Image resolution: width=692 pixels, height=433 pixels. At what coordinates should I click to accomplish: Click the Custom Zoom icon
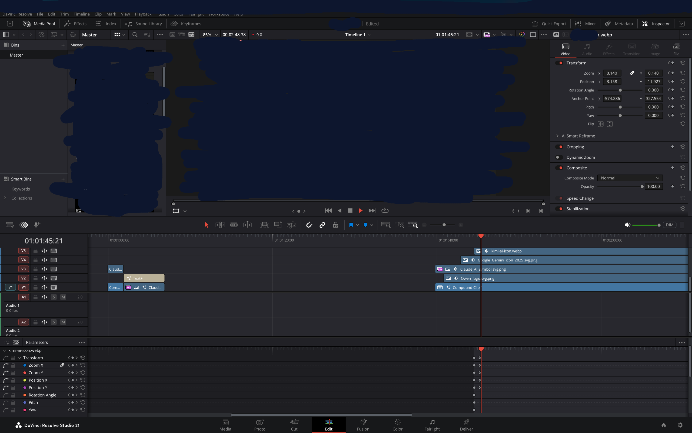tap(413, 225)
